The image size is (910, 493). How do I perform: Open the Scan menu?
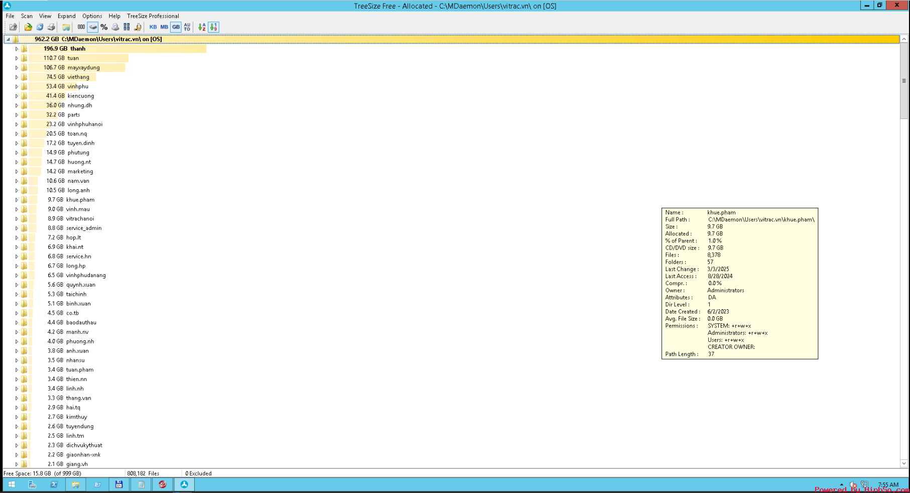tap(27, 16)
